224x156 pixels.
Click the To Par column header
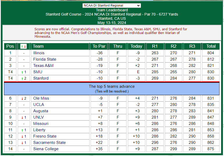click(99, 46)
